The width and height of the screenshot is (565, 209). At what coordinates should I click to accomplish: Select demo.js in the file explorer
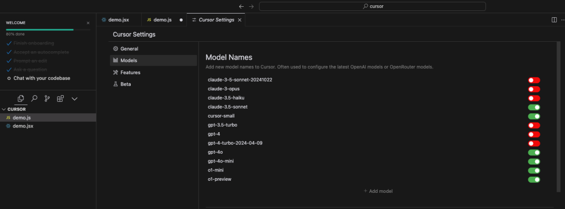48,118
